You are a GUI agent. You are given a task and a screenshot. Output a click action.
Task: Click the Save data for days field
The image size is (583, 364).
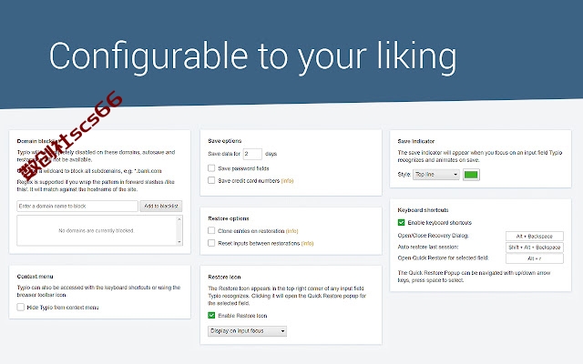pyautogui.click(x=252, y=154)
